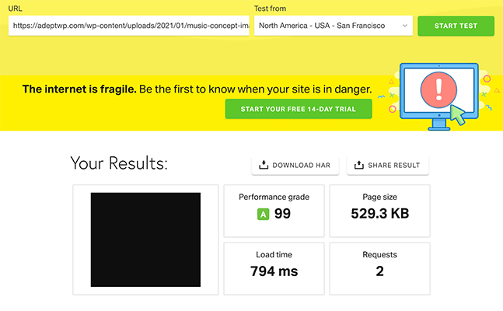The height and width of the screenshot is (311, 503).
Task: Focus the URL input field
Action: pyautogui.click(x=129, y=26)
